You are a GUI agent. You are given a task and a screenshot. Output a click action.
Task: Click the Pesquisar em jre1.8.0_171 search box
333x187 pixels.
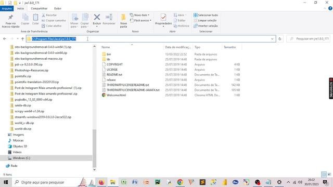[309, 39]
